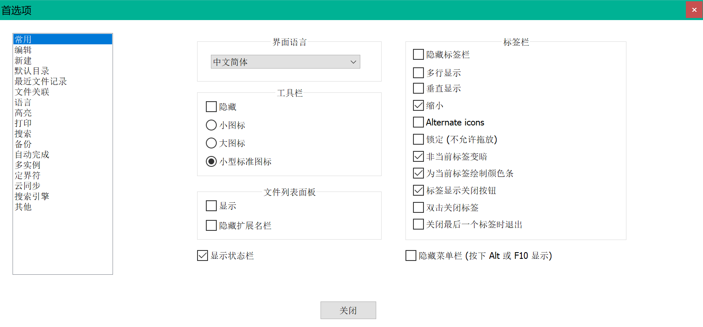
Task: Select 大图标 toolbar size
Action: 211,143
